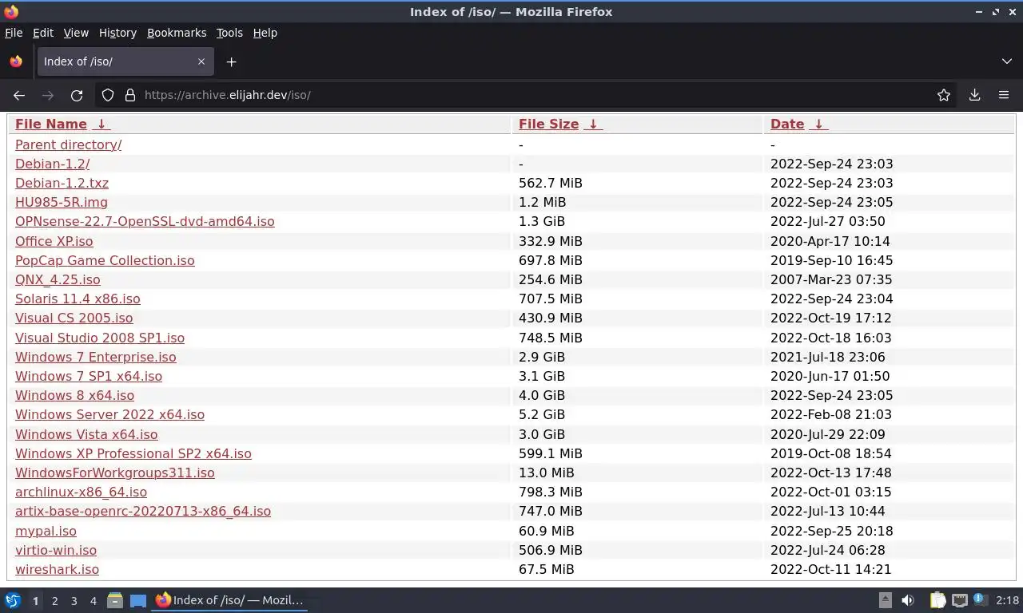The image size is (1023, 613).
Task: Open wireshark.iso link
Action: click(x=57, y=569)
